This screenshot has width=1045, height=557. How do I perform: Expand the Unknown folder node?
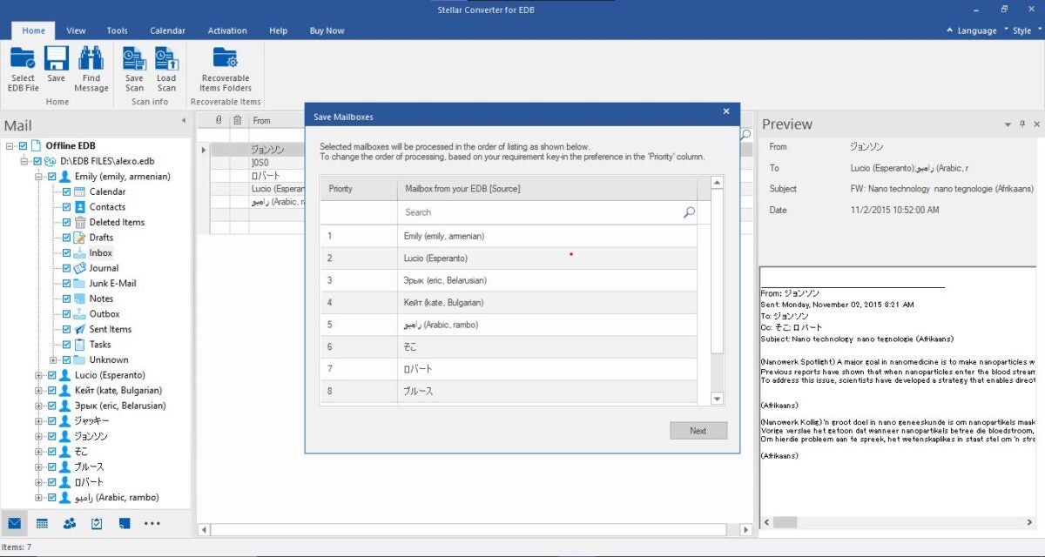pyautogui.click(x=53, y=359)
